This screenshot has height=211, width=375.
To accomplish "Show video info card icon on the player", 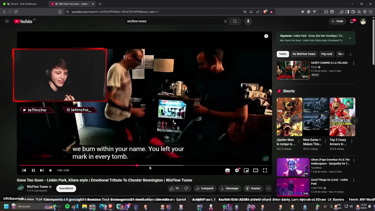I will coord(266,36).
